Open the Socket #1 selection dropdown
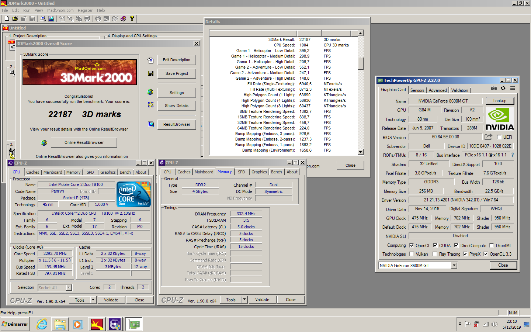 point(69,287)
